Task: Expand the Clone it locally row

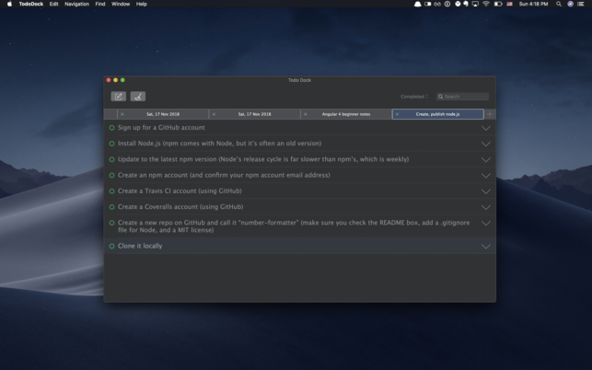Action: (x=486, y=247)
